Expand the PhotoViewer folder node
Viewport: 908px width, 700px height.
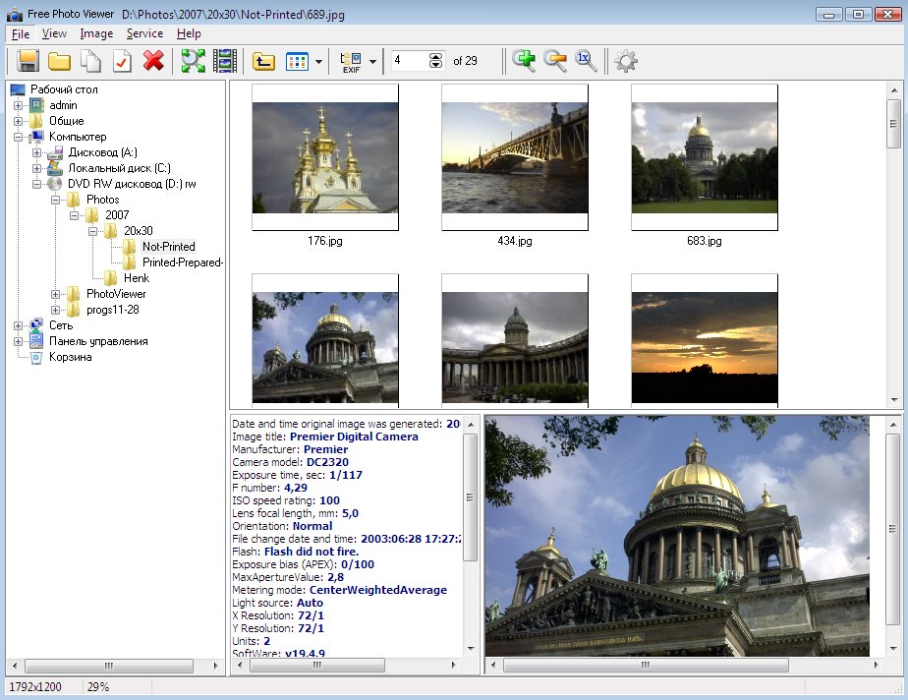click(56, 294)
